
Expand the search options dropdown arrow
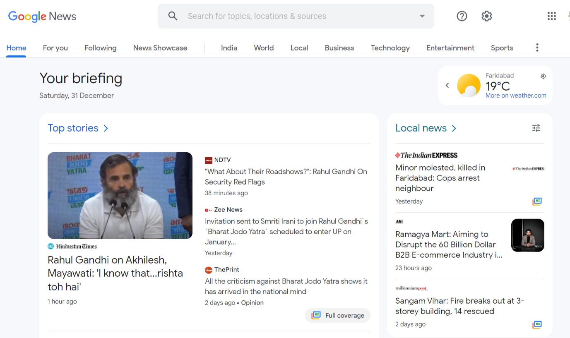pos(422,16)
